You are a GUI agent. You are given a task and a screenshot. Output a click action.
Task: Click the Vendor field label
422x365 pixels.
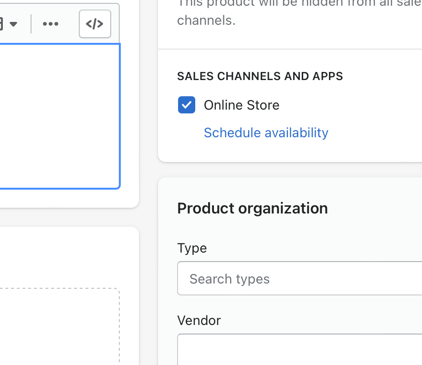click(x=199, y=320)
